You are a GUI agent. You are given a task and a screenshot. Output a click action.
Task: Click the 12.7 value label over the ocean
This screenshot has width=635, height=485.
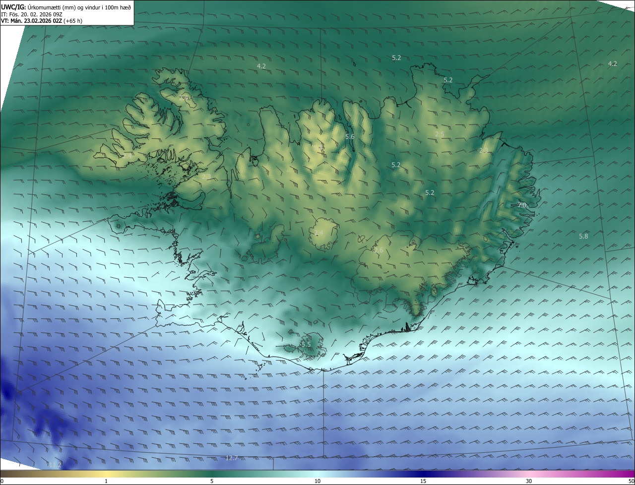[x=232, y=458]
